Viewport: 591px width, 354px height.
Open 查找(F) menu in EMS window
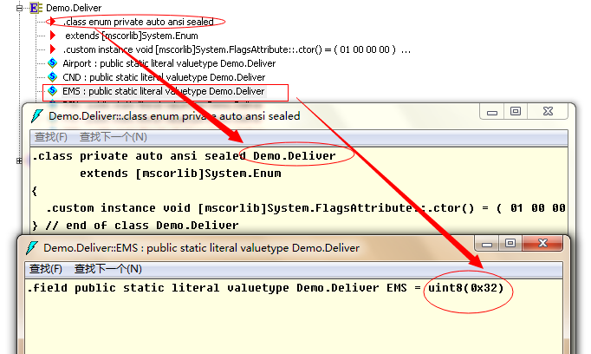[46, 269]
